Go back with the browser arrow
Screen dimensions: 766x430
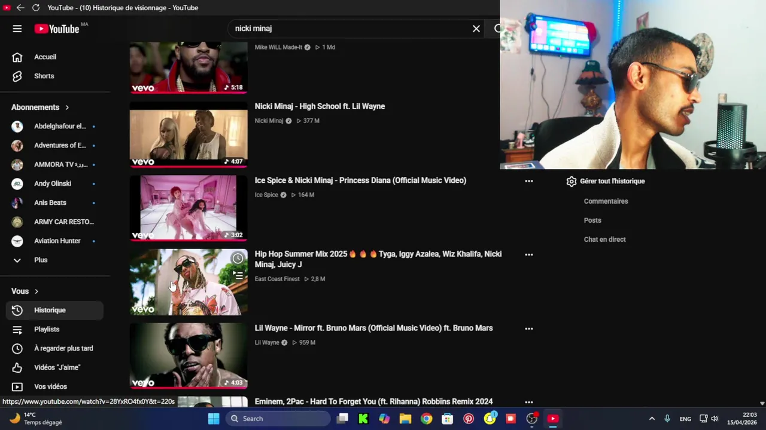coord(20,8)
